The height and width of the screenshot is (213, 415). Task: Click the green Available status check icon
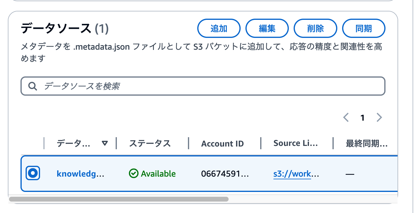click(x=133, y=174)
